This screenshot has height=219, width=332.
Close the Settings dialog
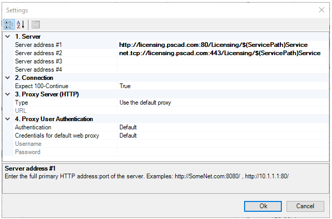point(322,10)
